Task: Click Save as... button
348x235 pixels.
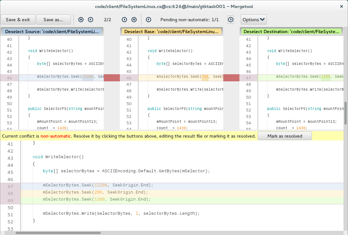Action: pos(53,20)
